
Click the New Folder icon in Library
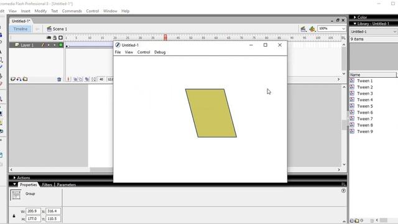click(x=356, y=221)
